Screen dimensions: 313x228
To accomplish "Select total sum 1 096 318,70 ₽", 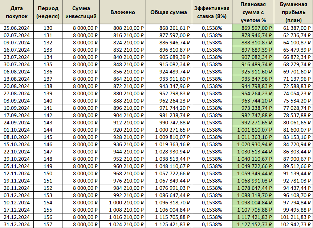I will [169, 203].
